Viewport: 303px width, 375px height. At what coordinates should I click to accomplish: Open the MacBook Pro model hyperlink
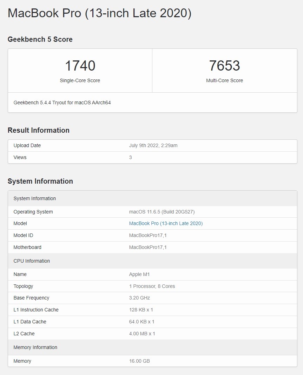click(166, 223)
